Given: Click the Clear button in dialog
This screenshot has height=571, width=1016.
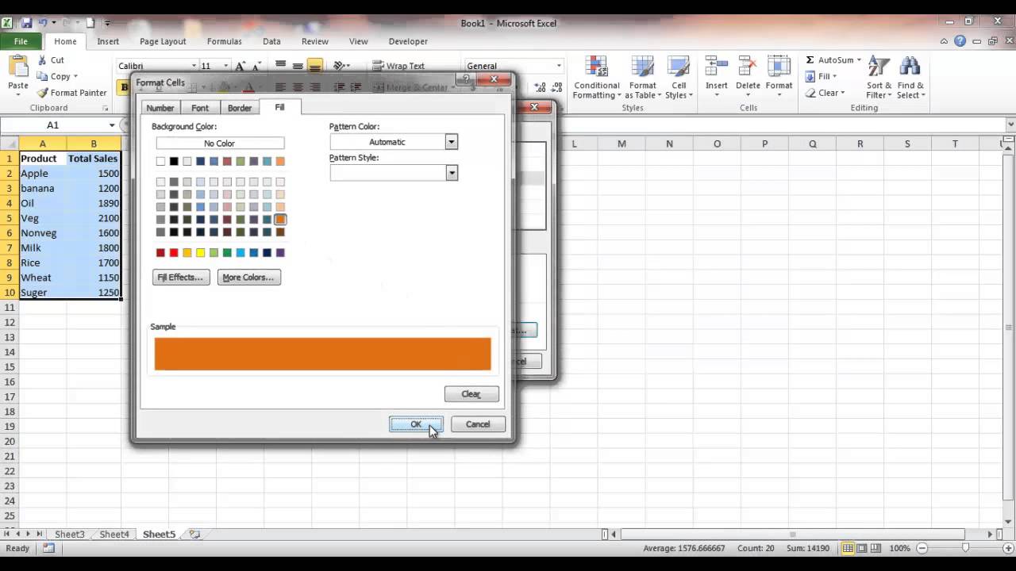Looking at the screenshot, I should (x=471, y=394).
